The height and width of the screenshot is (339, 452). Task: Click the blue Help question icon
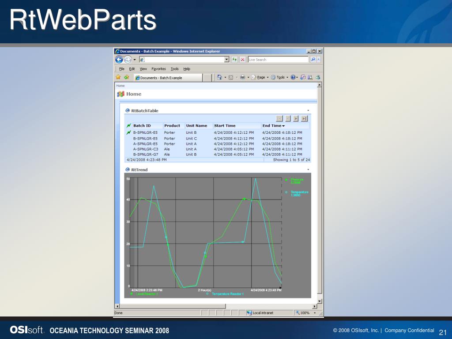pyautogui.click(x=293, y=77)
